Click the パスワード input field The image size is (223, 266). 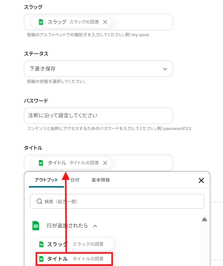click(98, 116)
